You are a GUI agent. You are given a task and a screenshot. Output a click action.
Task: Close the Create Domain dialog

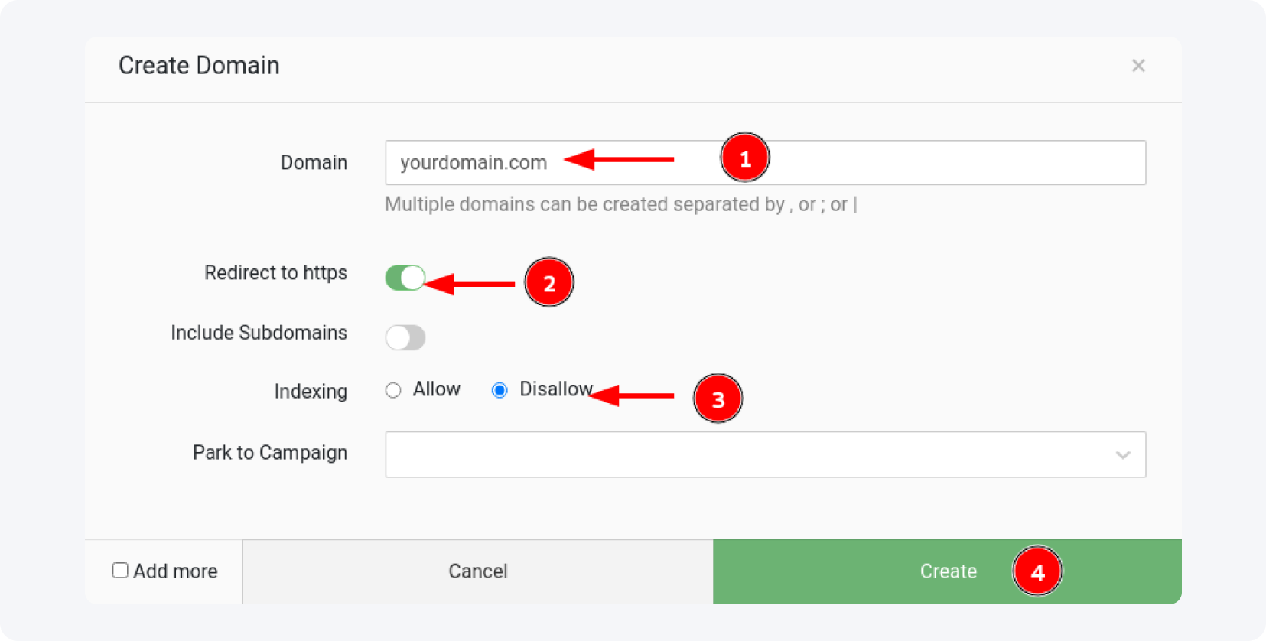pos(1138,66)
